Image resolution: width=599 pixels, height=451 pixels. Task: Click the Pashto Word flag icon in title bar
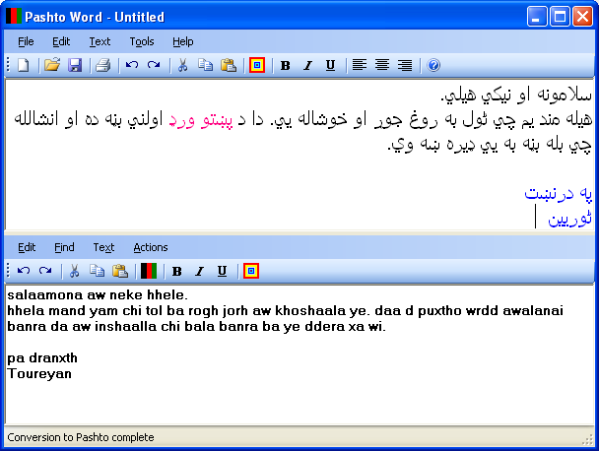(x=14, y=17)
